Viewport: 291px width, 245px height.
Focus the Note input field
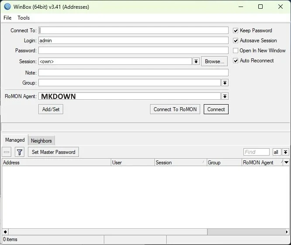click(134, 73)
